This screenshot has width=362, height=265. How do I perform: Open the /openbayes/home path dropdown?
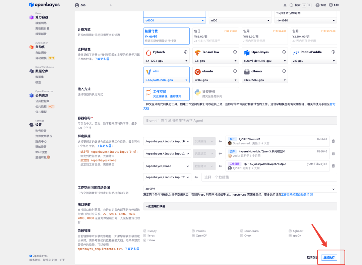(x=167, y=166)
